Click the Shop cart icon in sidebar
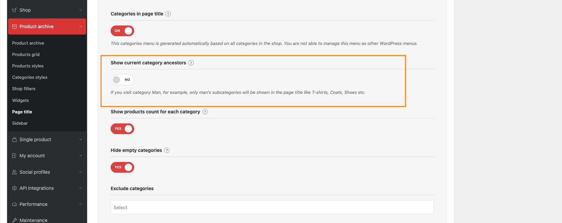Viewport: 562px width, 223px height. pos(14,10)
